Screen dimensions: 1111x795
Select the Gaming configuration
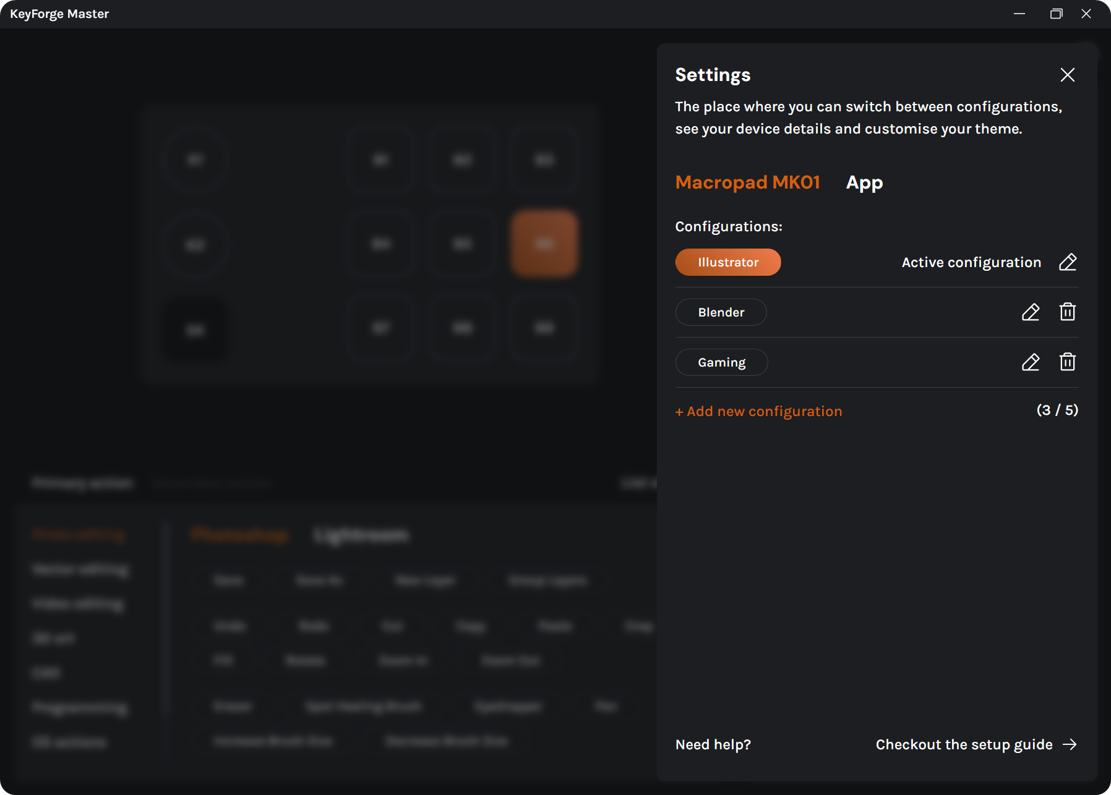[x=722, y=362]
